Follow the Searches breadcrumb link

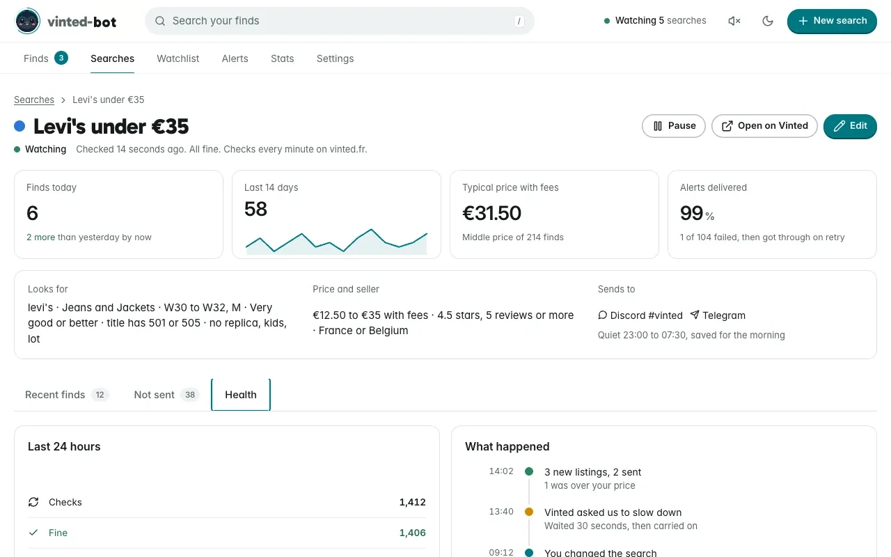click(34, 100)
